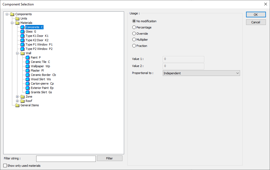This screenshot has width=270, height=170.
Task: Collapse the Wall folder node
Action: coord(17,53)
